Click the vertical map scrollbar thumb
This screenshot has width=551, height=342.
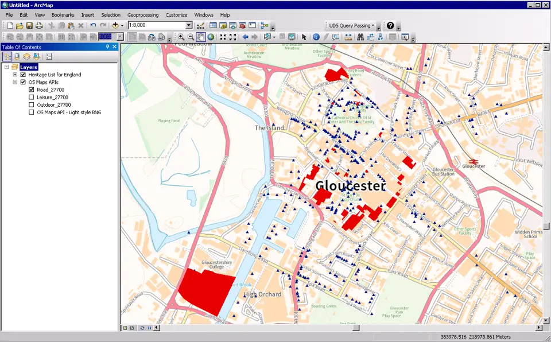click(x=546, y=226)
